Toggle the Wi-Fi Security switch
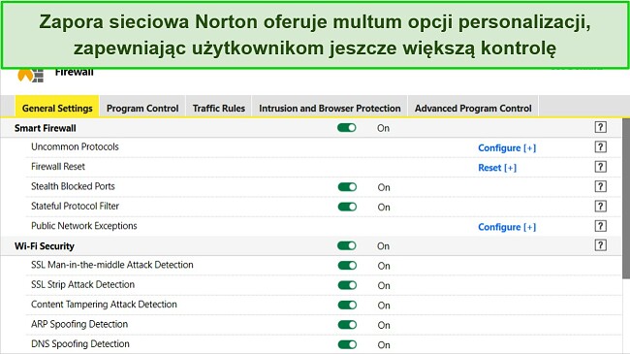630x354 pixels. coord(347,245)
